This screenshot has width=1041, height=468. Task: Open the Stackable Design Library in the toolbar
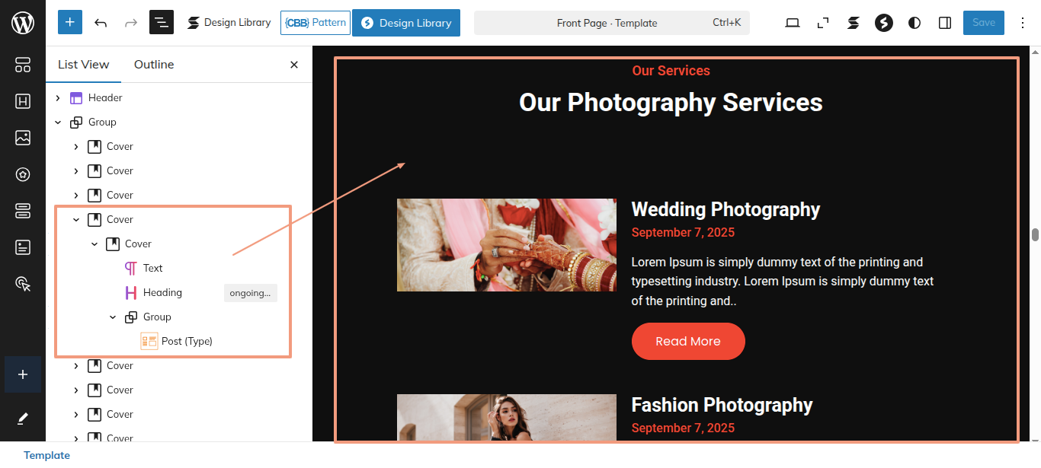(x=229, y=23)
